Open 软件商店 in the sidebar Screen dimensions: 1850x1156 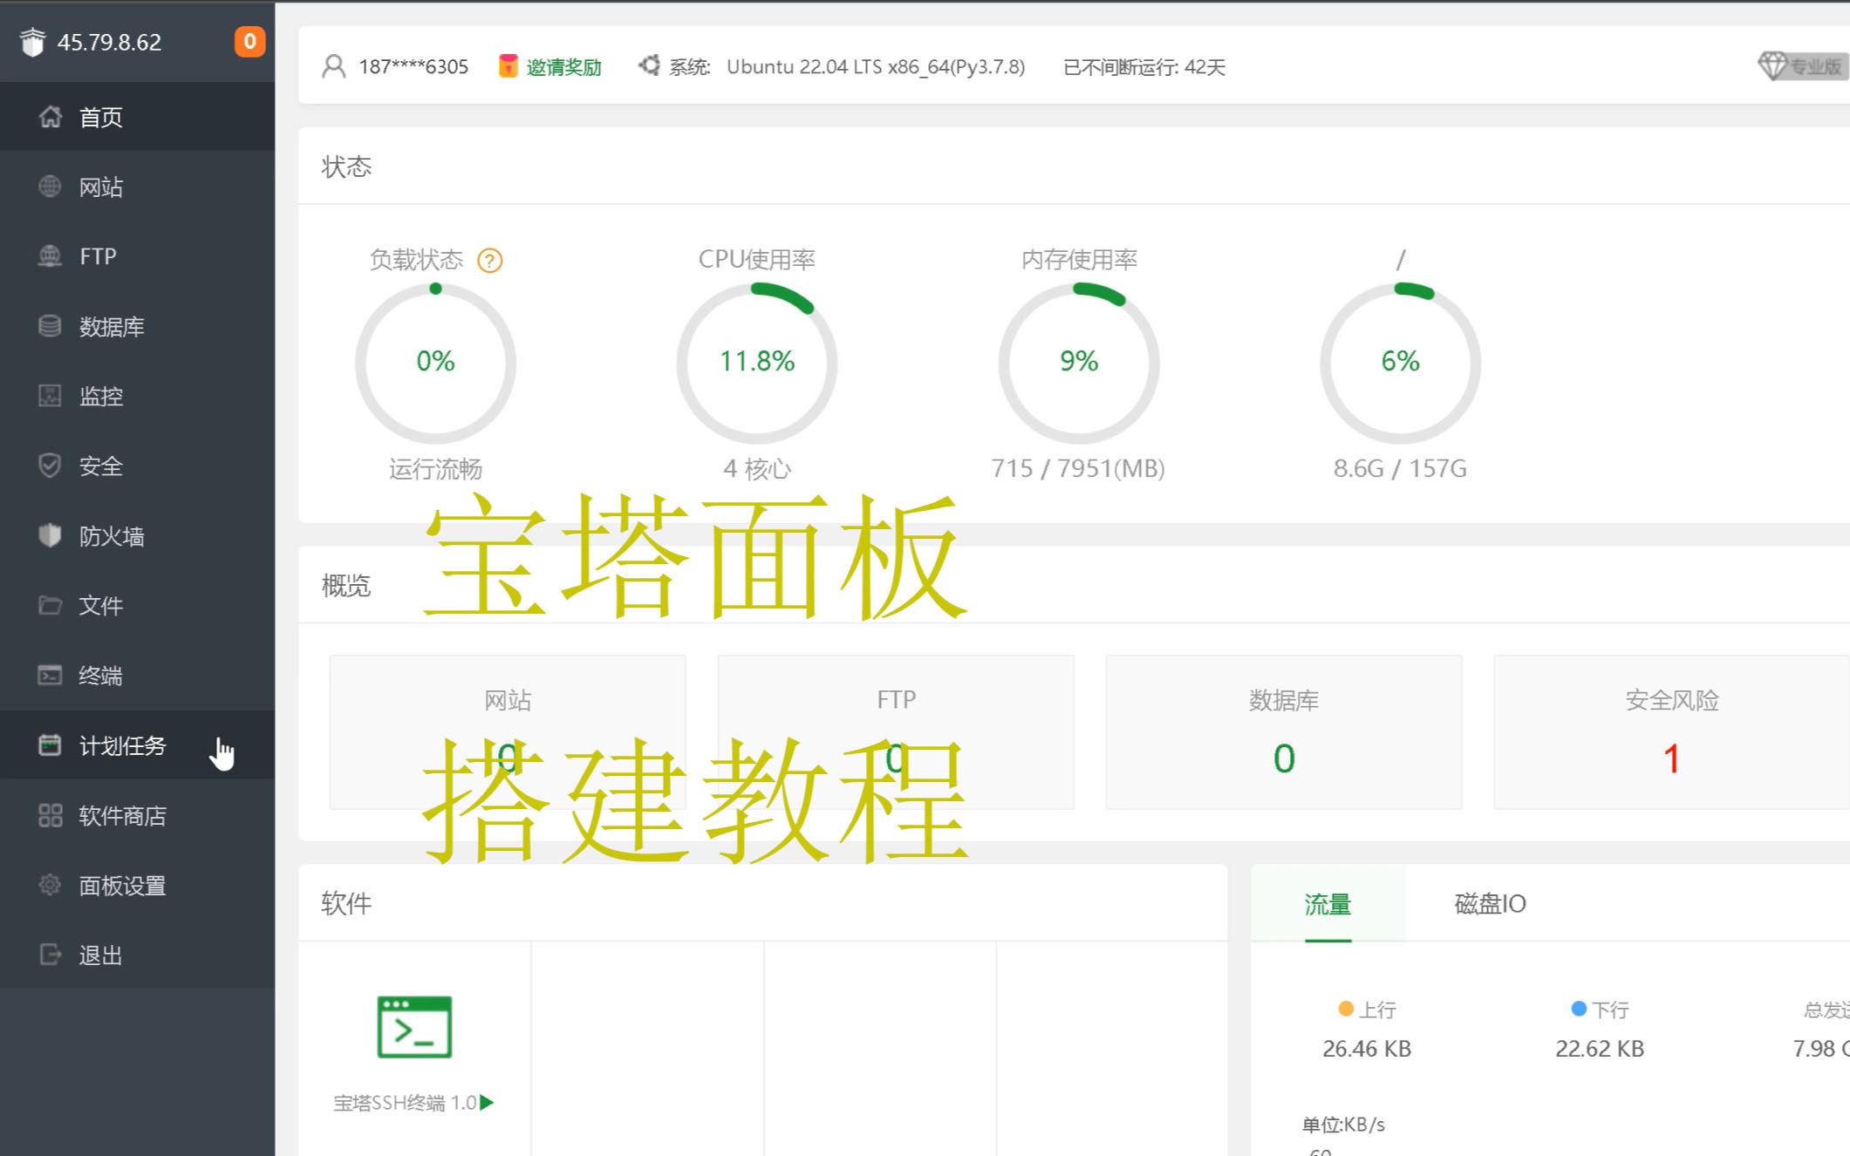tap(137, 815)
